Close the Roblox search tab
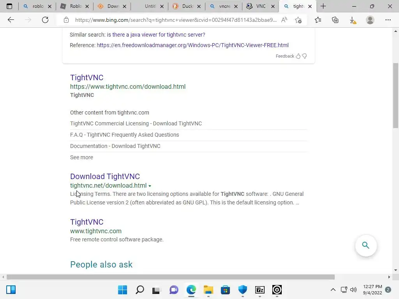Viewport: 399px width, 299px height. (49, 6)
